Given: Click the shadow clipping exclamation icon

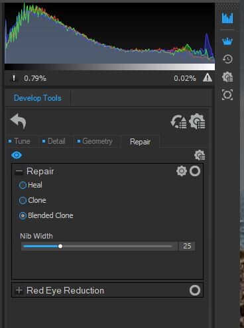Looking at the screenshot, I should coord(14,78).
